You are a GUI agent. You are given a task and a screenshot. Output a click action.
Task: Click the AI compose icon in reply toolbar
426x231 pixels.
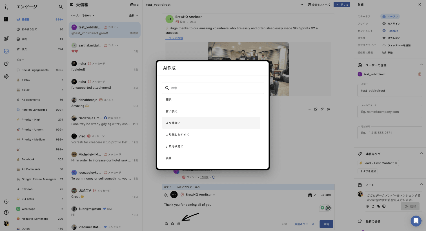179,224
